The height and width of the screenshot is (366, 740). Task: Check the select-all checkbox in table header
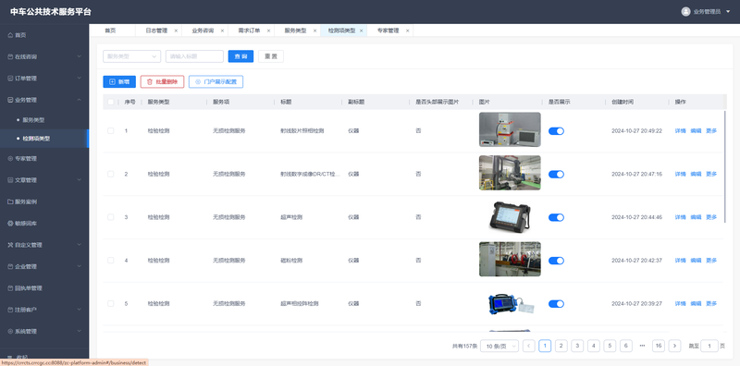click(x=110, y=102)
